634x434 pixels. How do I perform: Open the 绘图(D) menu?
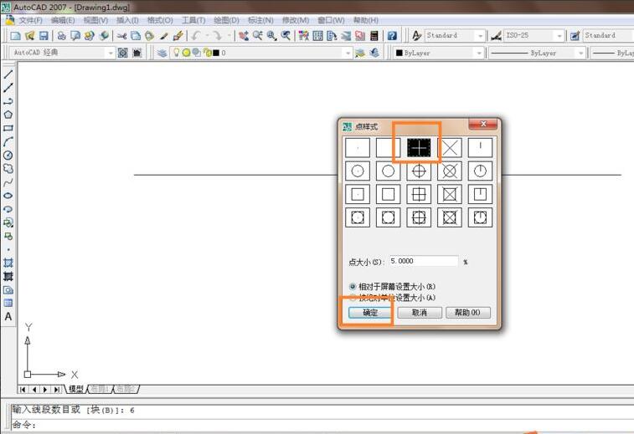click(x=226, y=20)
